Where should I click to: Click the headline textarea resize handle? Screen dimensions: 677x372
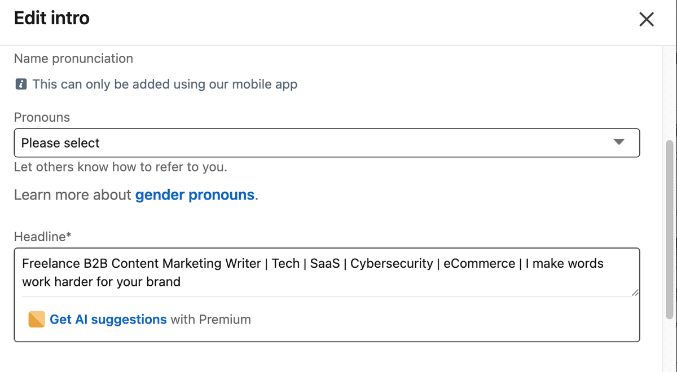635,293
